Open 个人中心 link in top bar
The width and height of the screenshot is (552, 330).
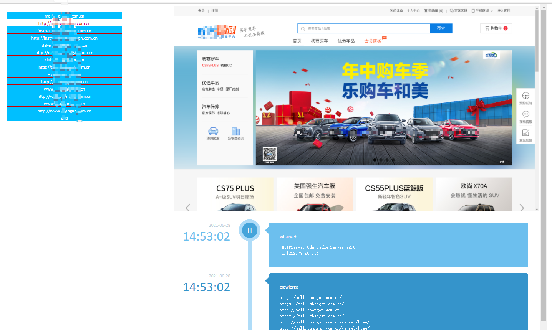413,11
